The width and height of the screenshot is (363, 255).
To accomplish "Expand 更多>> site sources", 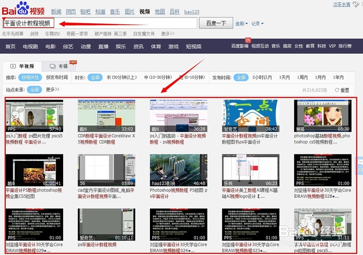I will tap(53, 89).
